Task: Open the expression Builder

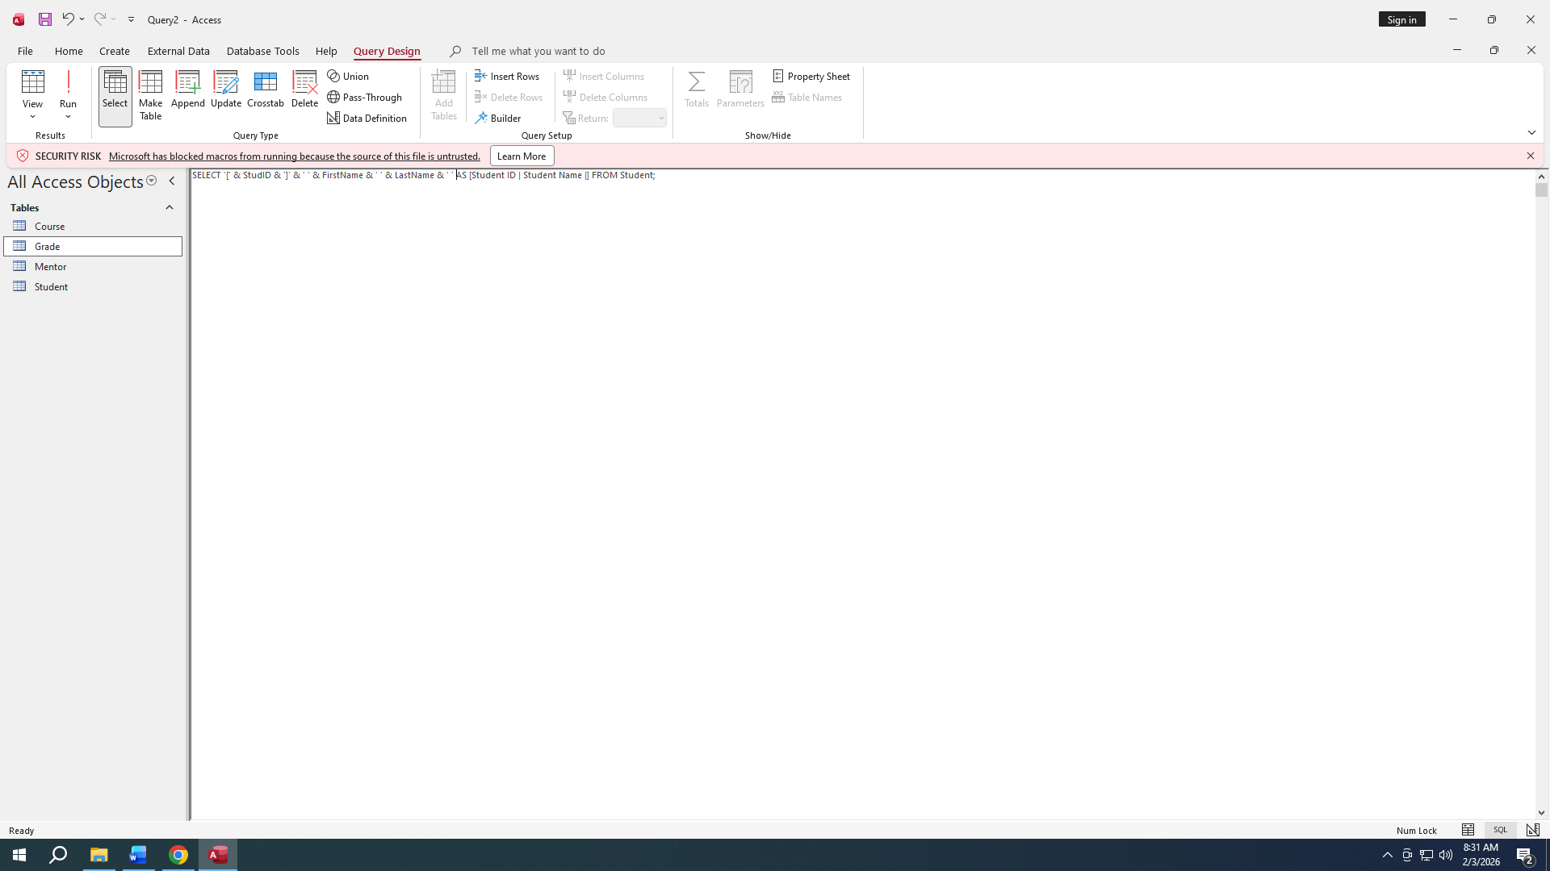Action: (x=498, y=118)
